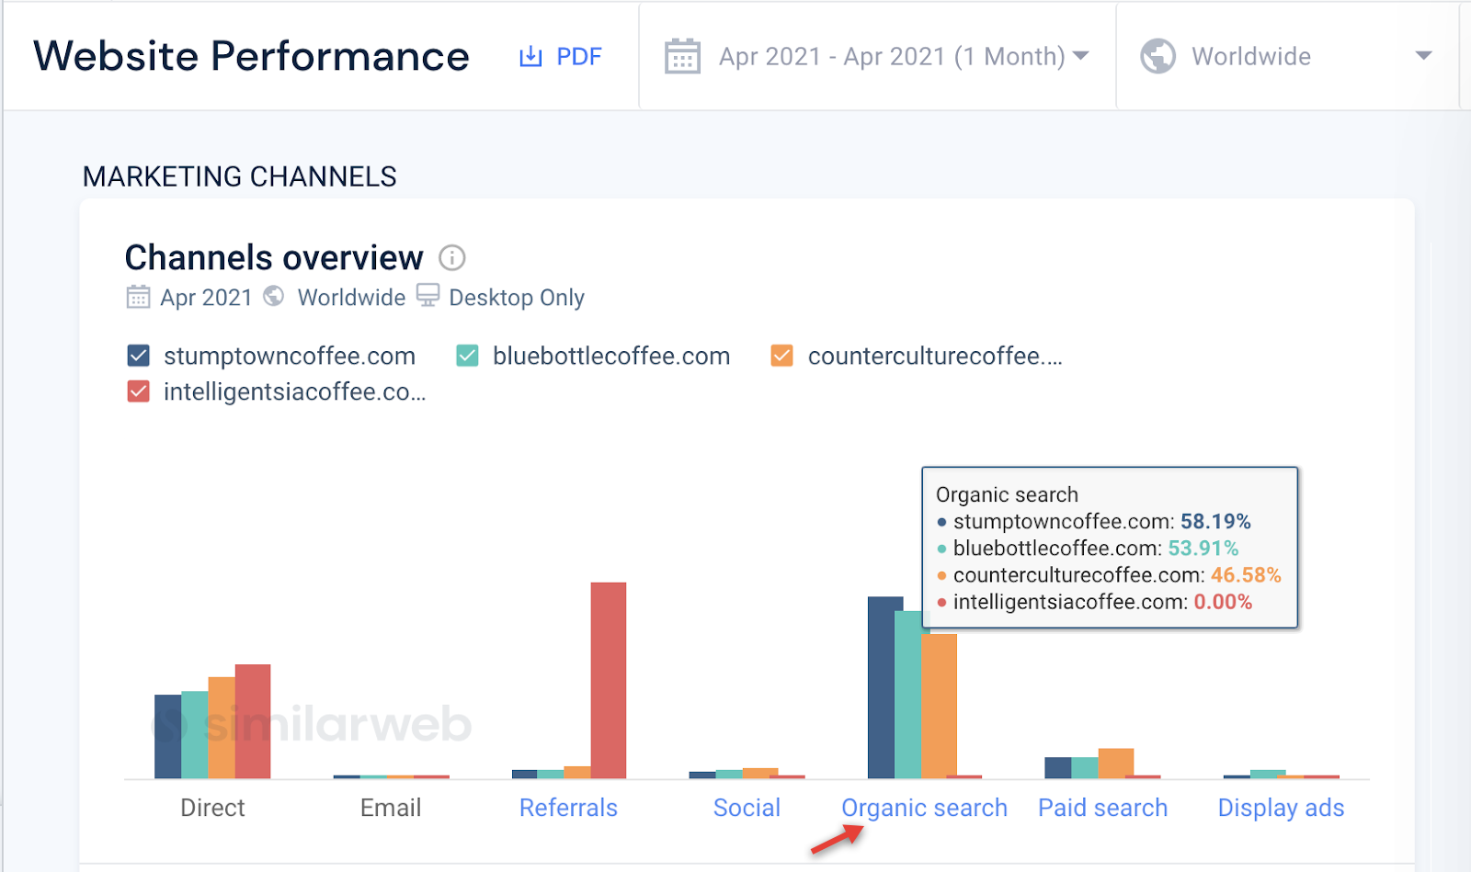Click the small calendar icon near Apr 2021

pyautogui.click(x=138, y=297)
